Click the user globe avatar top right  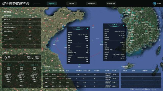pyautogui.click(x=154, y=4)
